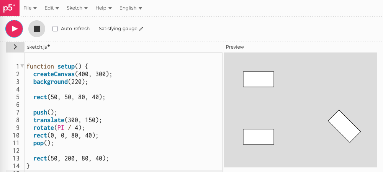This screenshot has width=383, height=172.
Task: Click line number 8 in the gutter
Action: pyautogui.click(x=17, y=120)
